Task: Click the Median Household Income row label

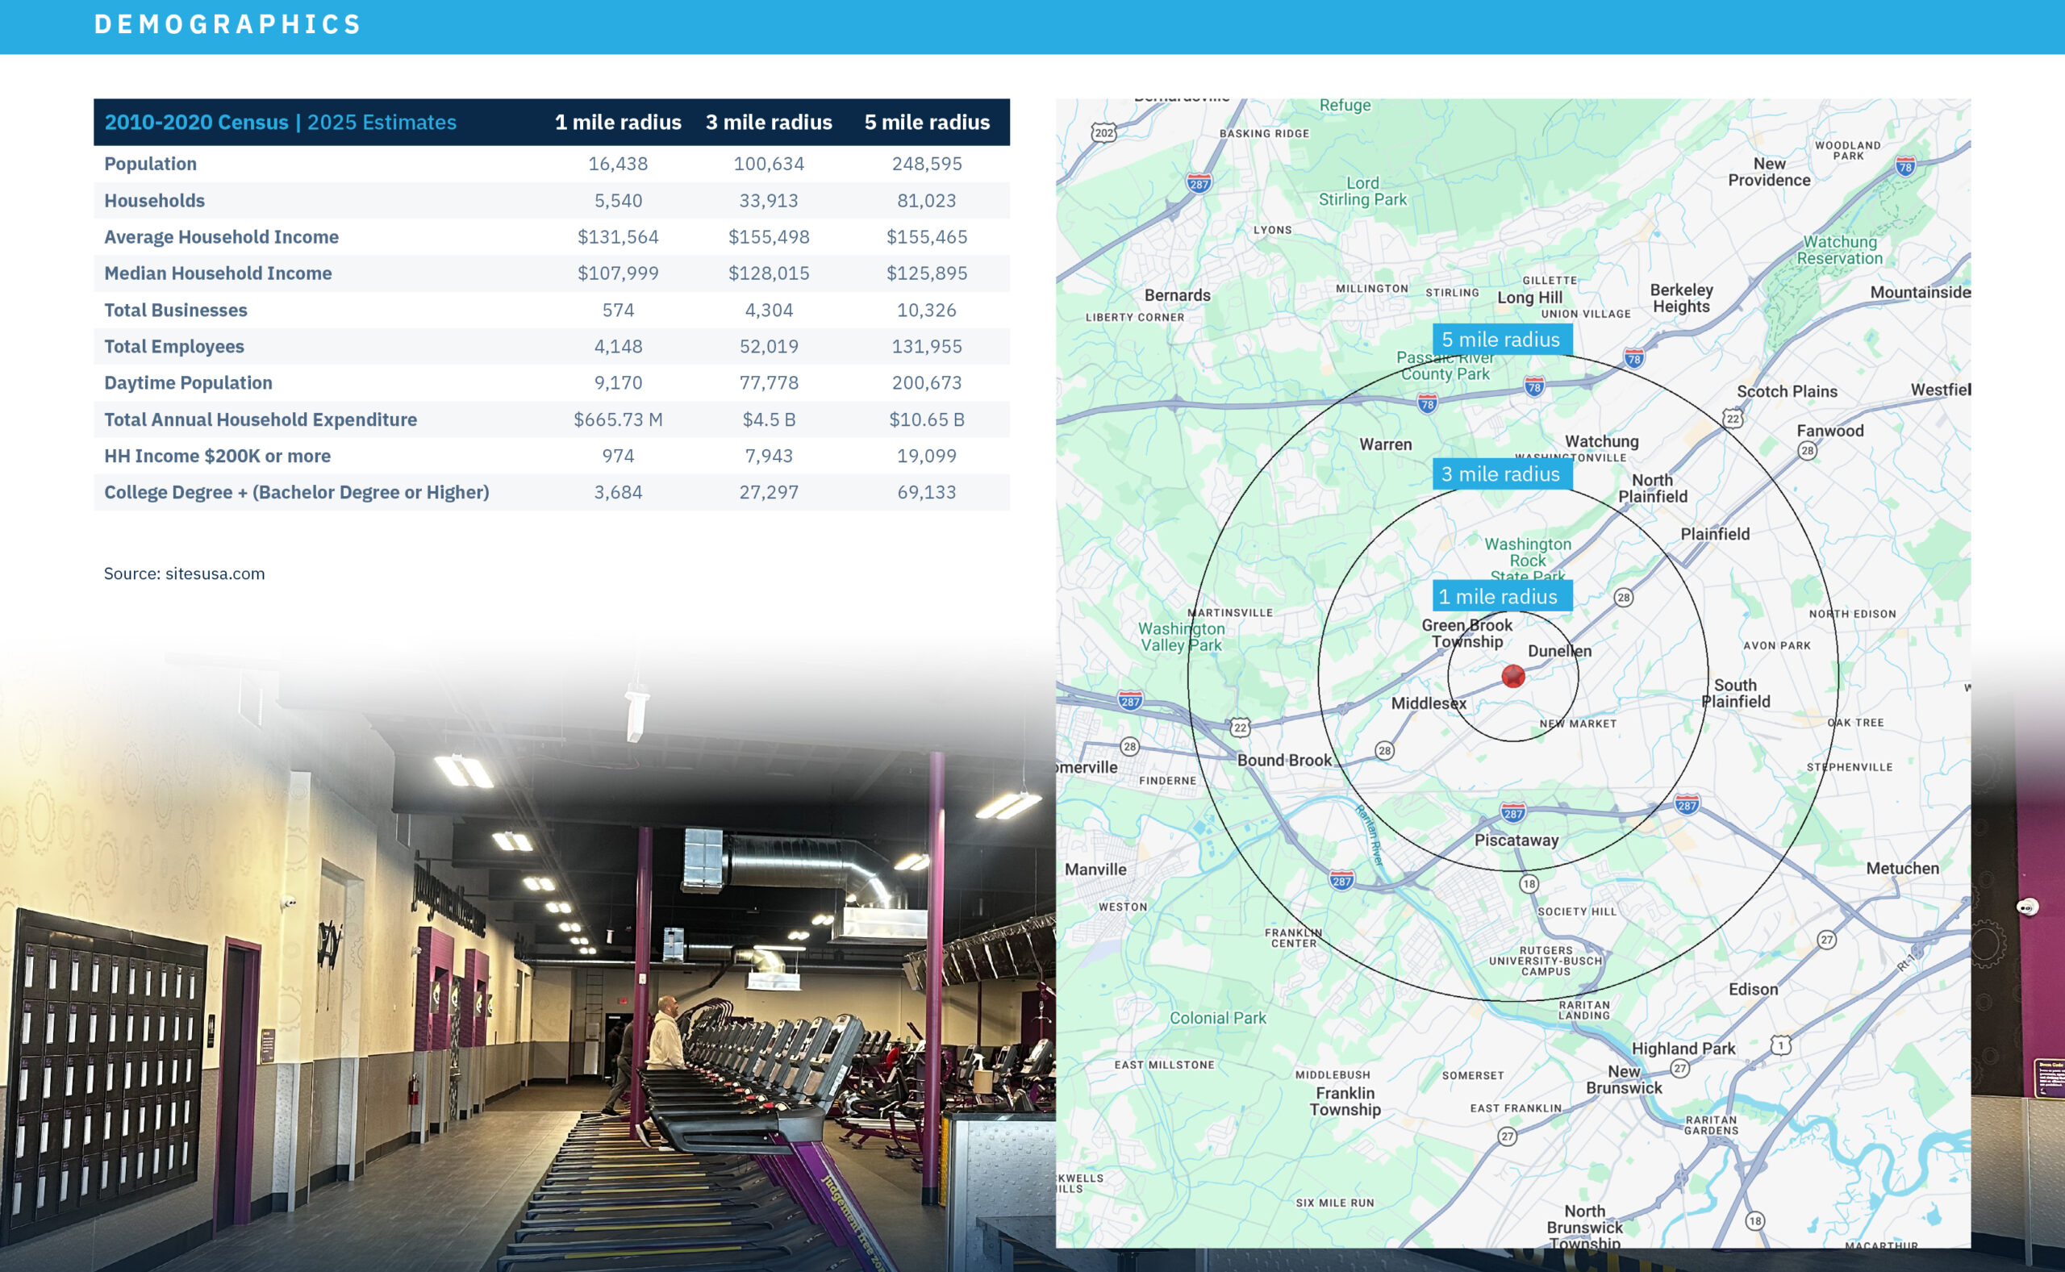Action: (x=218, y=273)
